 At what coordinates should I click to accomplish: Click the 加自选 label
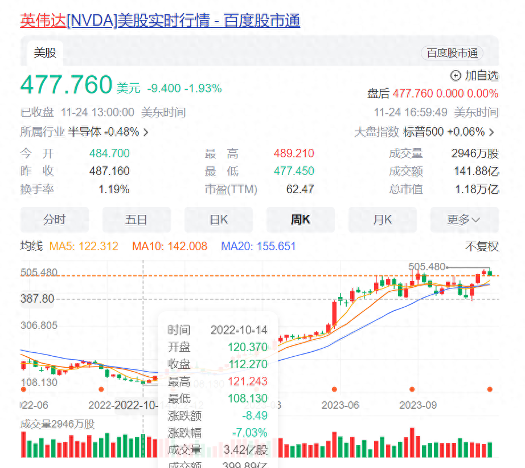click(x=482, y=76)
